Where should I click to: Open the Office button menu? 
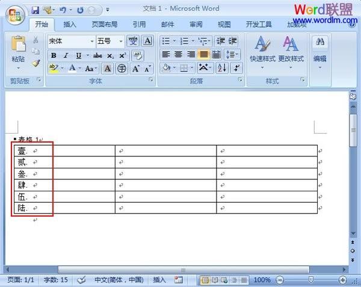coord(14,13)
